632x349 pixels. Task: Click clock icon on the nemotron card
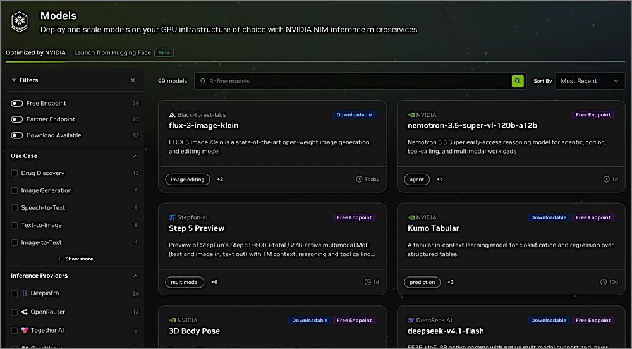click(x=606, y=180)
